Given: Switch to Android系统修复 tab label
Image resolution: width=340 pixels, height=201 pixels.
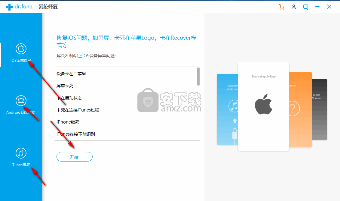Looking at the screenshot, I should [21, 112].
